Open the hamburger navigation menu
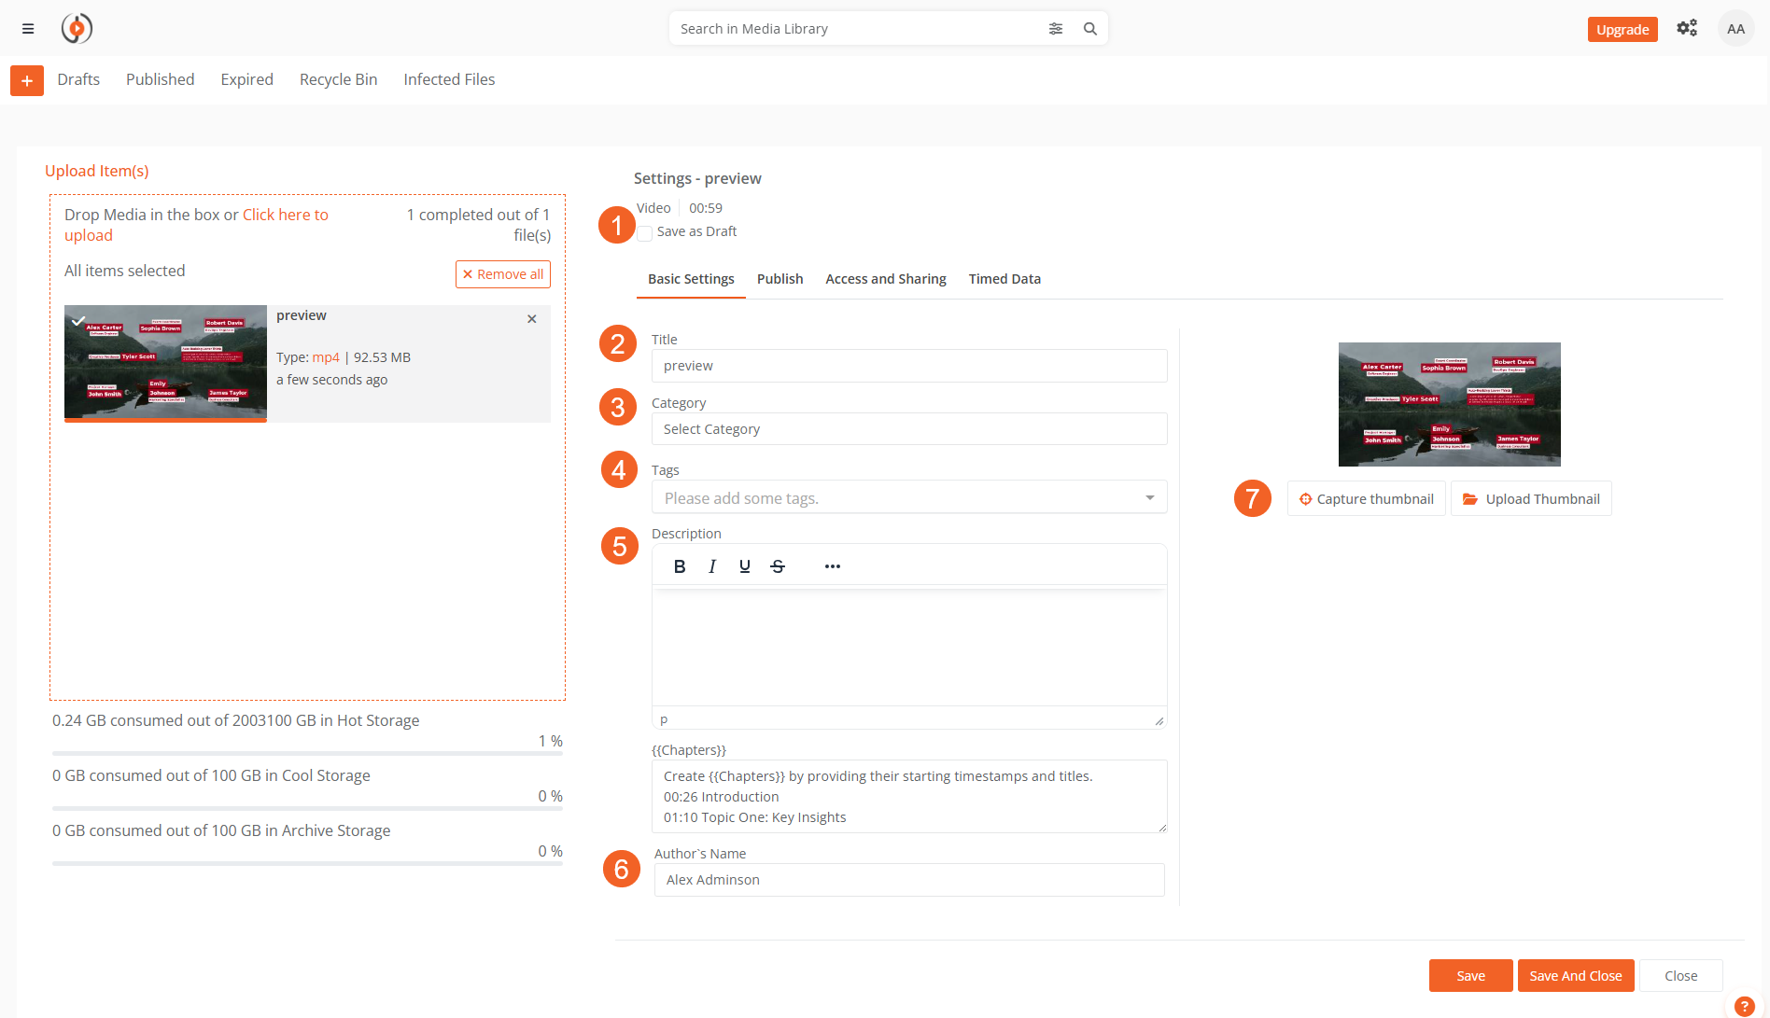The image size is (1770, 1018). 28,29
